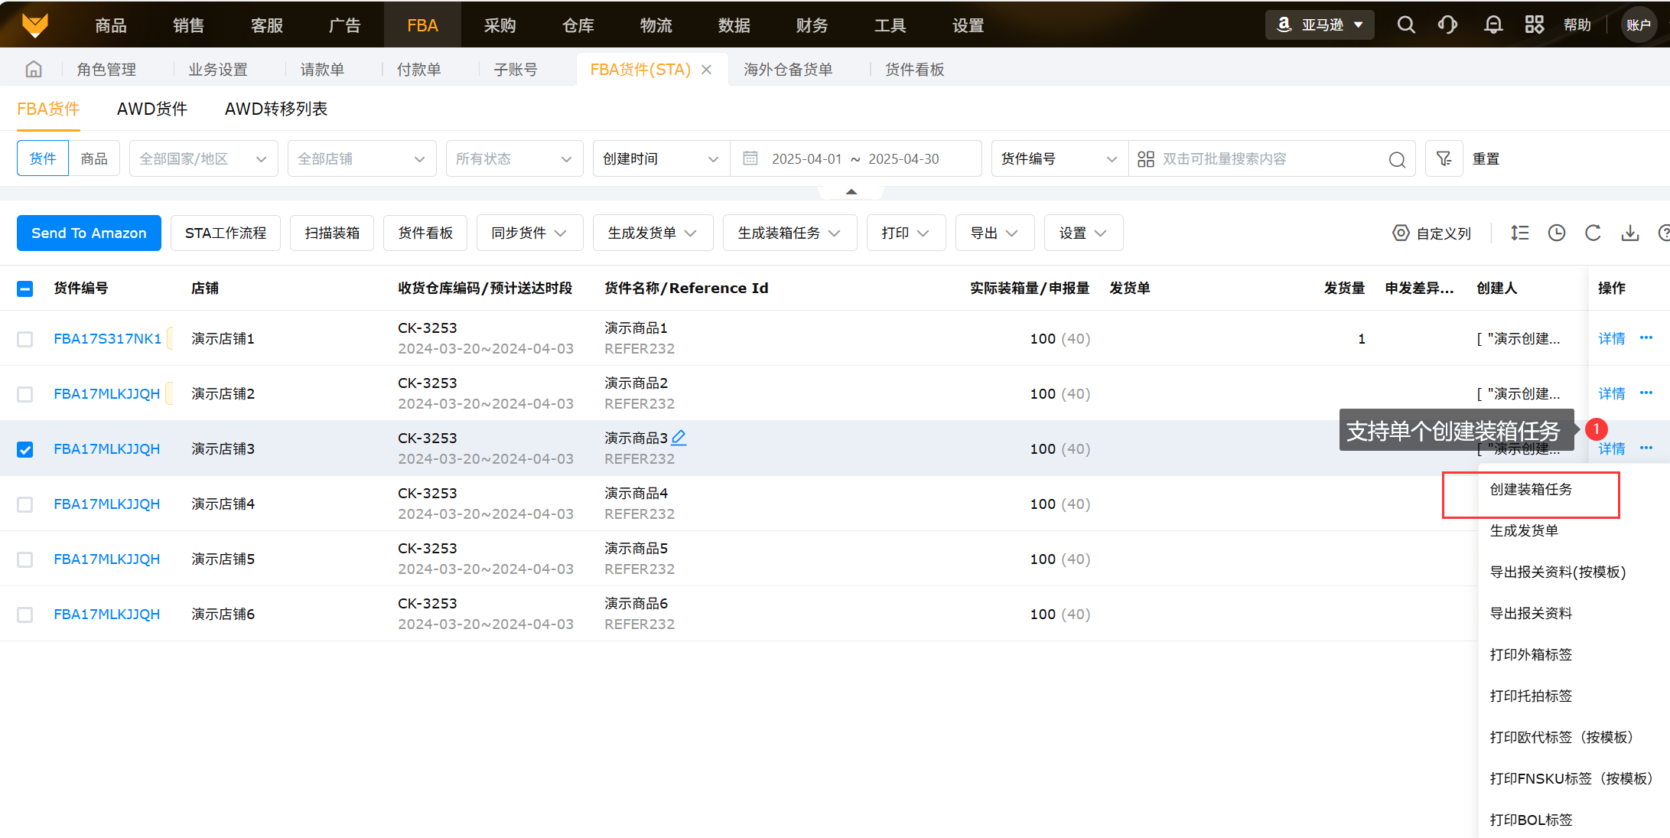Check the box for FBA17S317NK1 row
This screenshot has height=838, width=1670.
(x=25, y=339)
